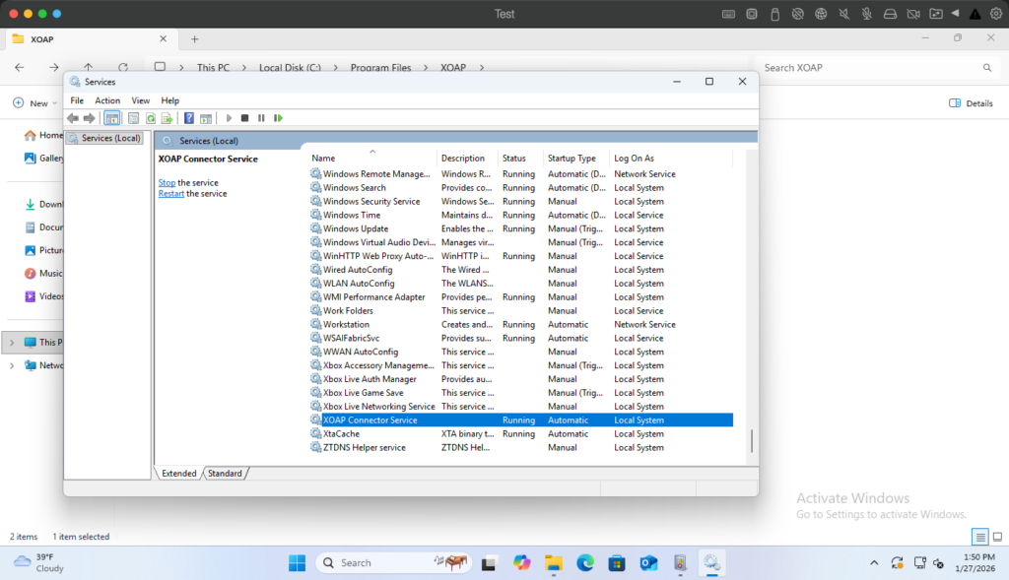Viewport: 1009px width, 580px height.
Task: Show hidden icons in system tray
Action: point(874,562)
